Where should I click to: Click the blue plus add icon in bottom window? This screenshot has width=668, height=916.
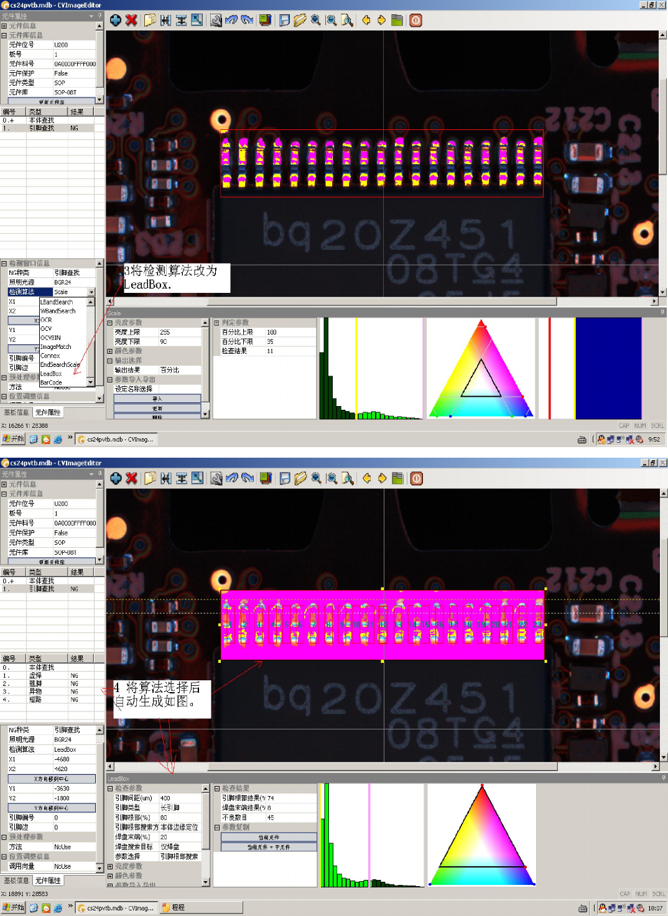[x=116, y=478]
